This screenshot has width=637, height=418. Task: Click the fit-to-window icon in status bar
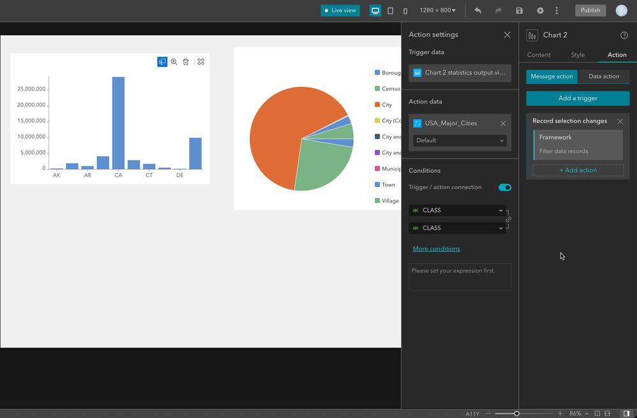coord(597,414)
